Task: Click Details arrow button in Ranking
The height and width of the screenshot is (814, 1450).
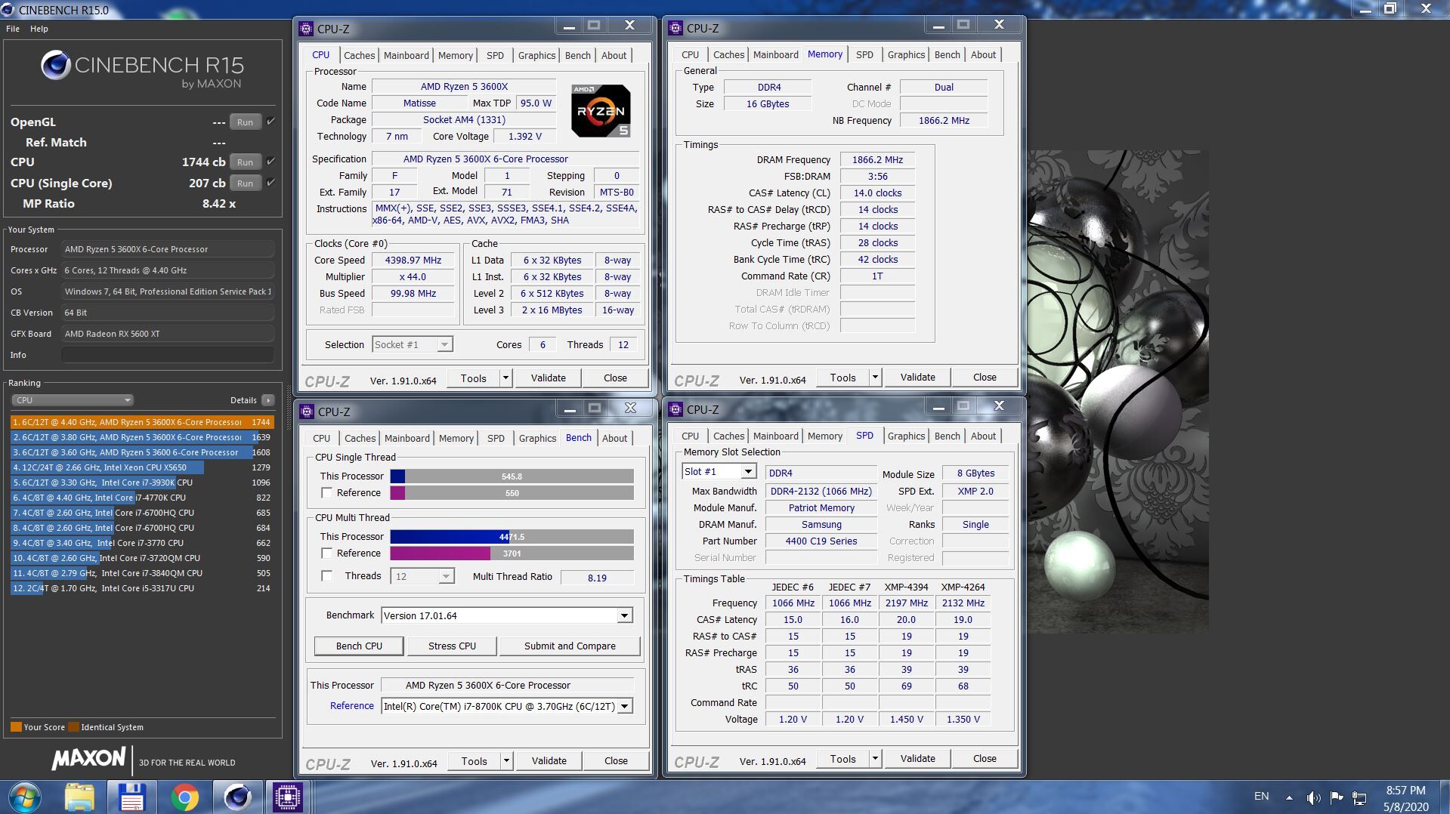Action: (x=268, y=400)
